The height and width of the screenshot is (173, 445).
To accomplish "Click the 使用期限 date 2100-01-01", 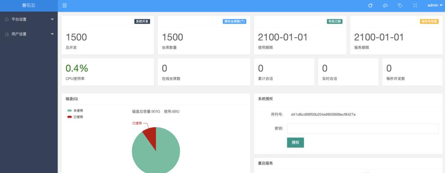I will point(283,37).
